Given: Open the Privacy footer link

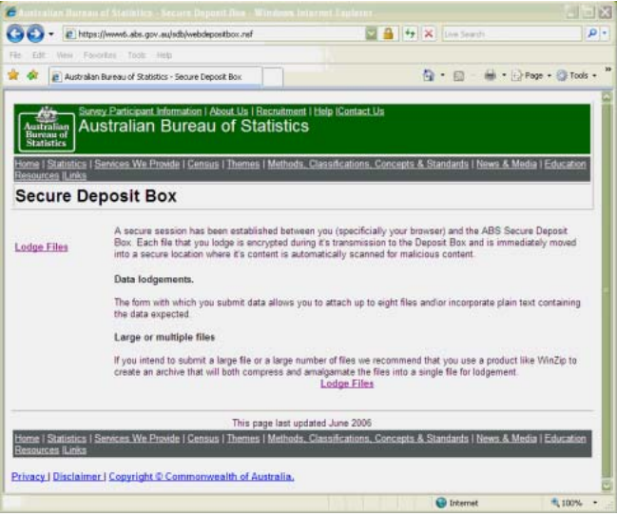Looking at the screenshot, I should (x=28, y=477).
